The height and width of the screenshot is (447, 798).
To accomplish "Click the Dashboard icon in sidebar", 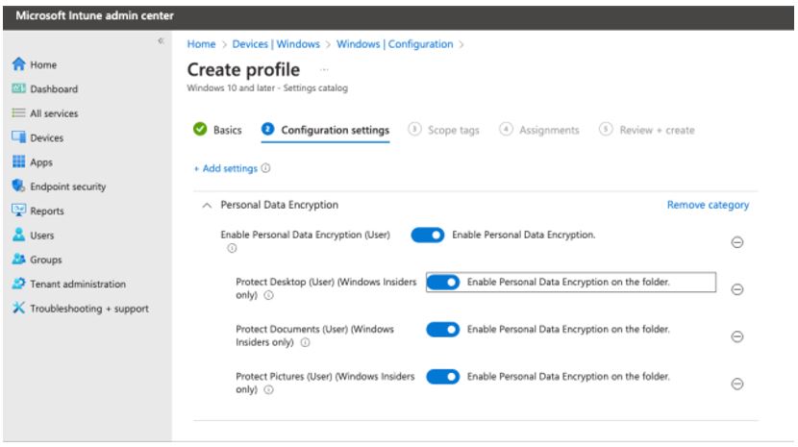I will 19,88.
